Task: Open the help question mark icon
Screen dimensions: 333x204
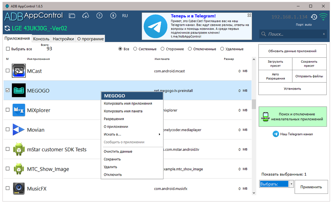Action: pyautogui.click(x=99, y=16)
